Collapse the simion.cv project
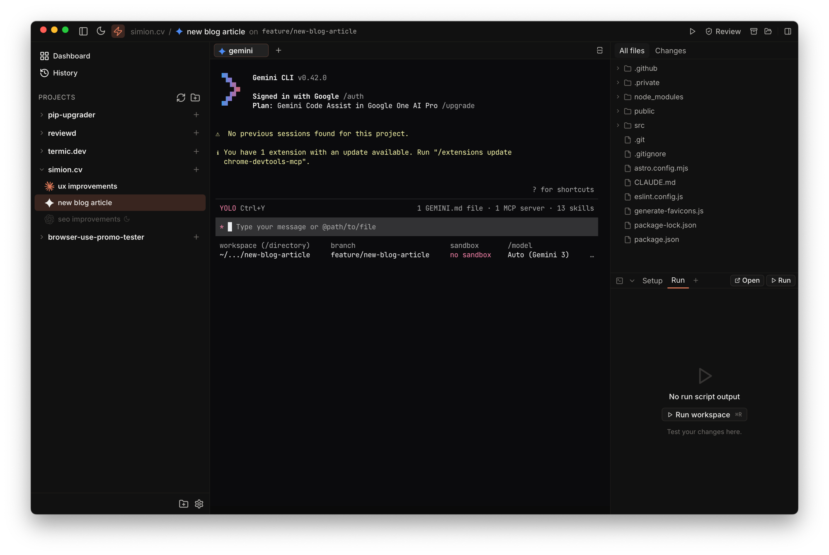The width and height of the screenshot is (829, 555). pyautogui.click(x=41, y=170)
